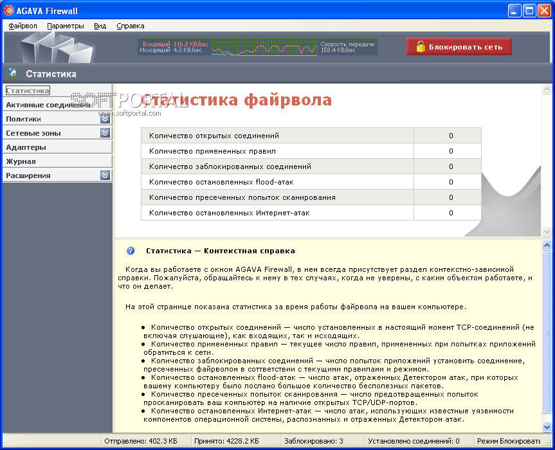Click the help pane scroll up arrow
This screenshot has width=555, height=450.
547,245
